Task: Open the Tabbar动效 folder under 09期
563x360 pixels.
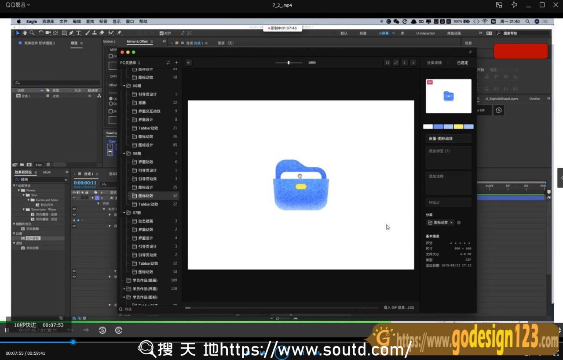Action: tap(148, 128)
